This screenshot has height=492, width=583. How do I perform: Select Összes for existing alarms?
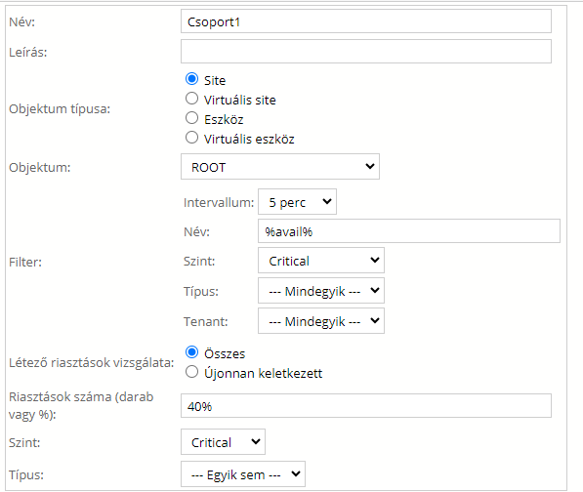[191, 352]
